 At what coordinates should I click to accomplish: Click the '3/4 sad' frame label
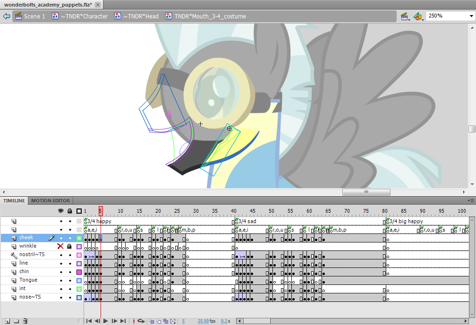click(x=247, y=221)
